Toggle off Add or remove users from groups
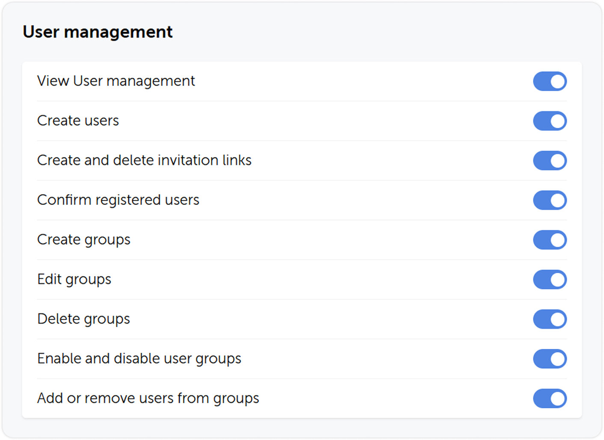Image resolution: width=604 pixels, height=440 pixels. [x=550, y=398]
